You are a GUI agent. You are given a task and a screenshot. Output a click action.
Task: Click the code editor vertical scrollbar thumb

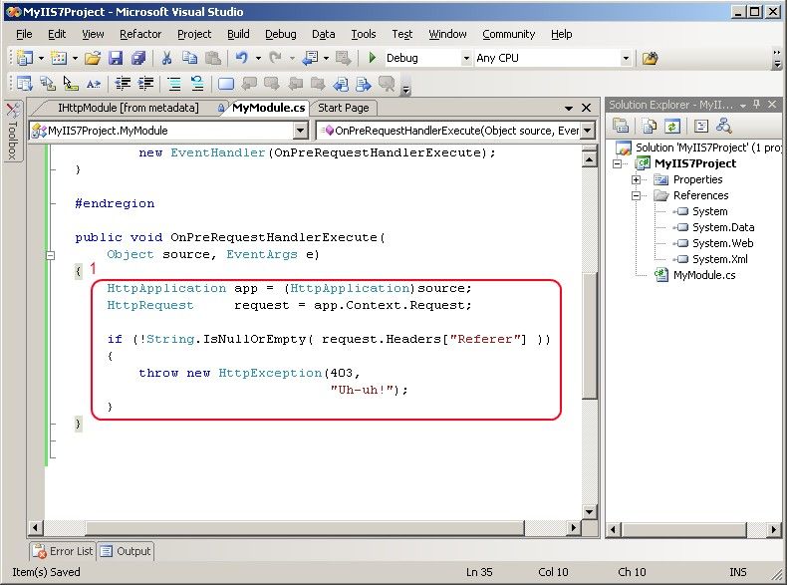pyautogui.click(x=589, y=335)
